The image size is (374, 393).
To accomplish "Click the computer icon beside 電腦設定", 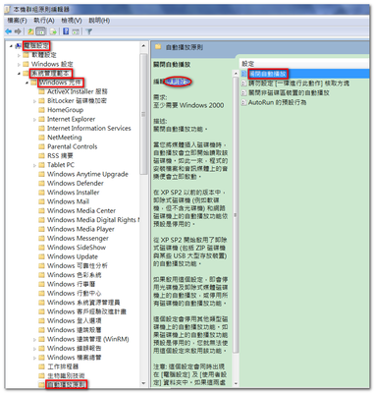I will point(19,46).
